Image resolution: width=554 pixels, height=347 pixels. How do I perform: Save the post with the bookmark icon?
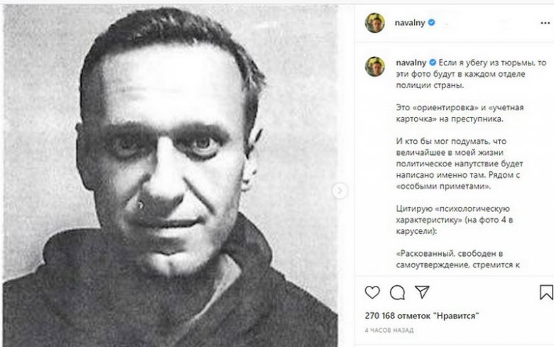[545, 292]
